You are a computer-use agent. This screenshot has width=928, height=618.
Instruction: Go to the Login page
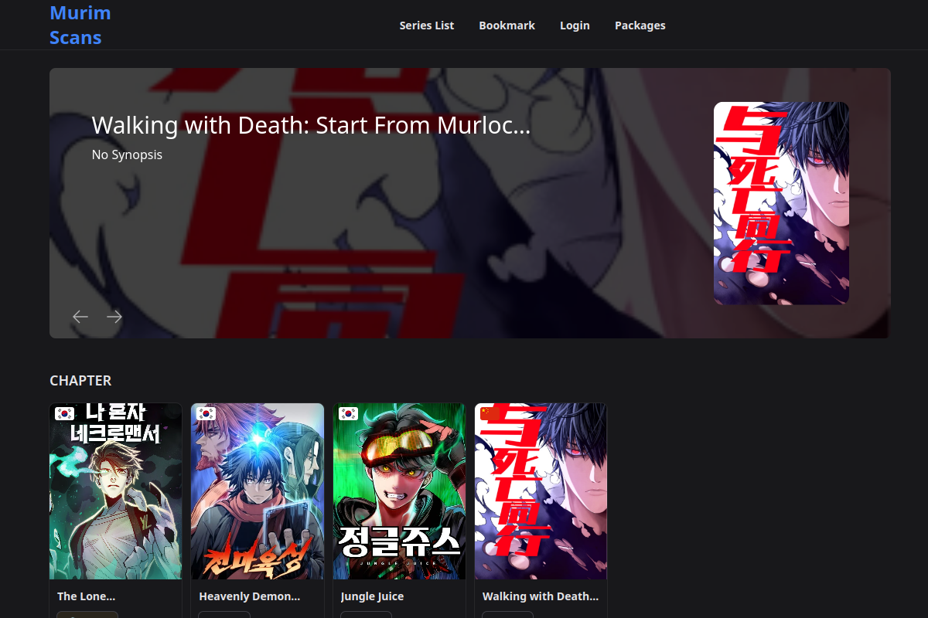click(575, 25)
